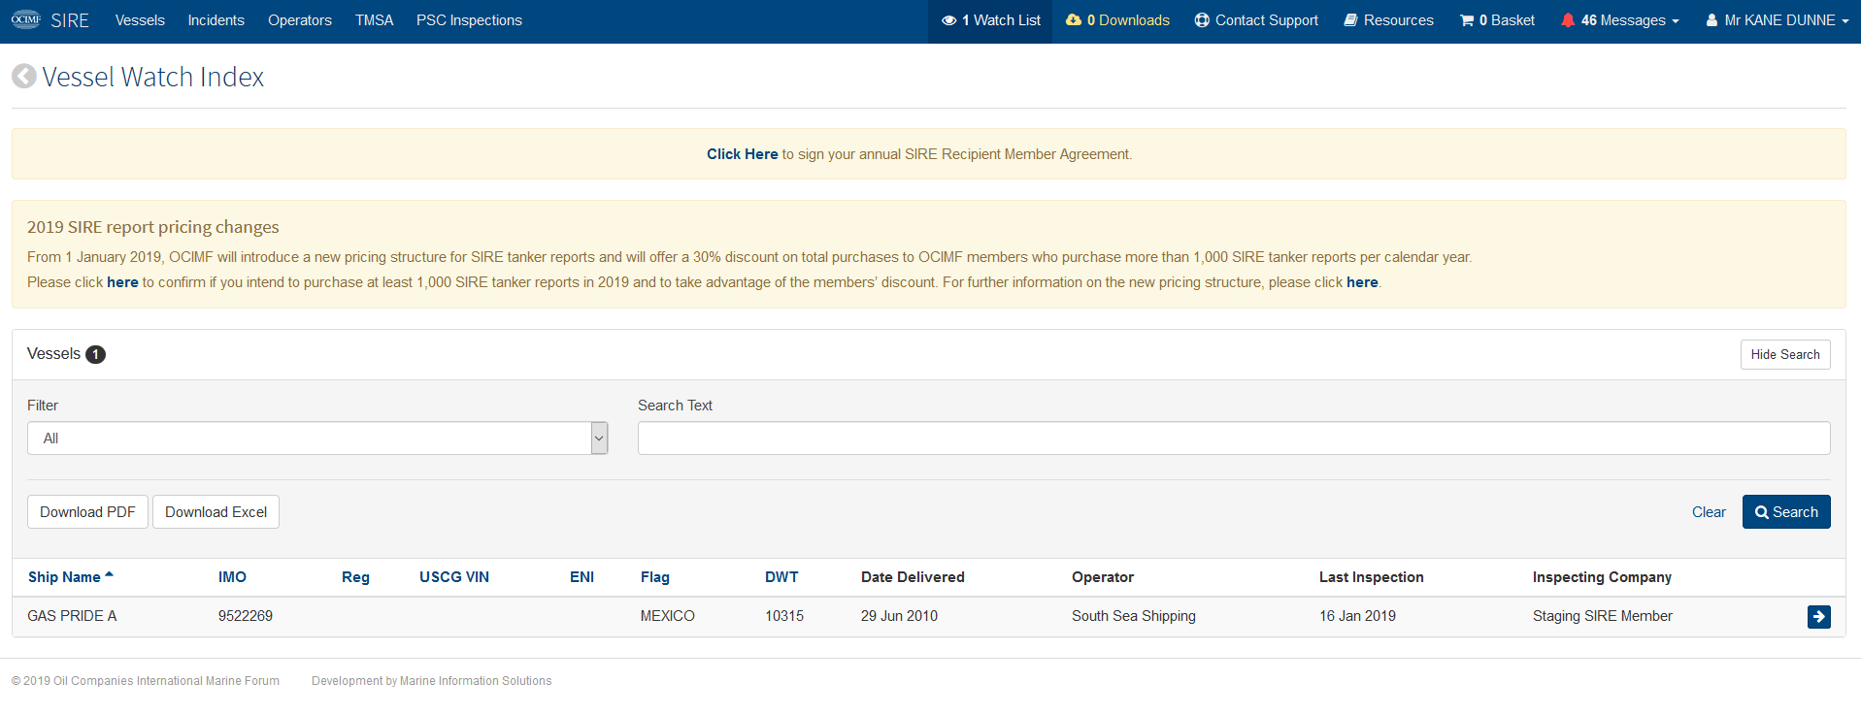
Task: Sort by the DWT column header
Action: pyautogui.click(x=781, y=577)
